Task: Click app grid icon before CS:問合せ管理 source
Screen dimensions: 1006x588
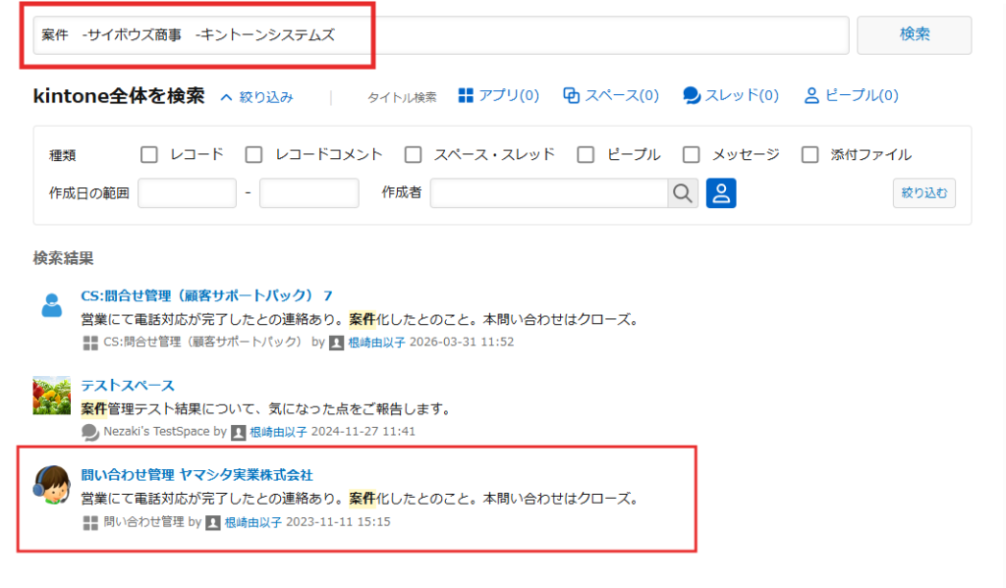Action: pos(90,343)
